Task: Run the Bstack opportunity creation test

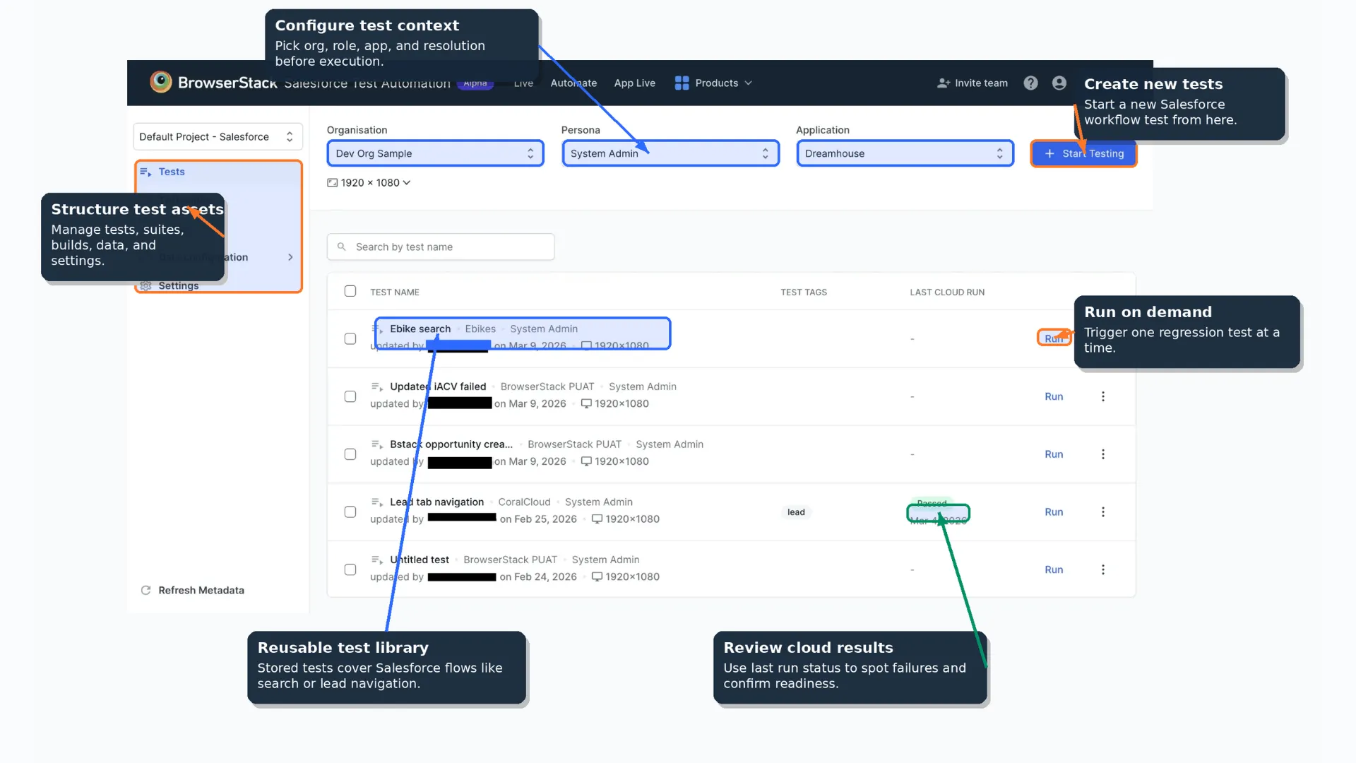Action: click(1054, 454)
